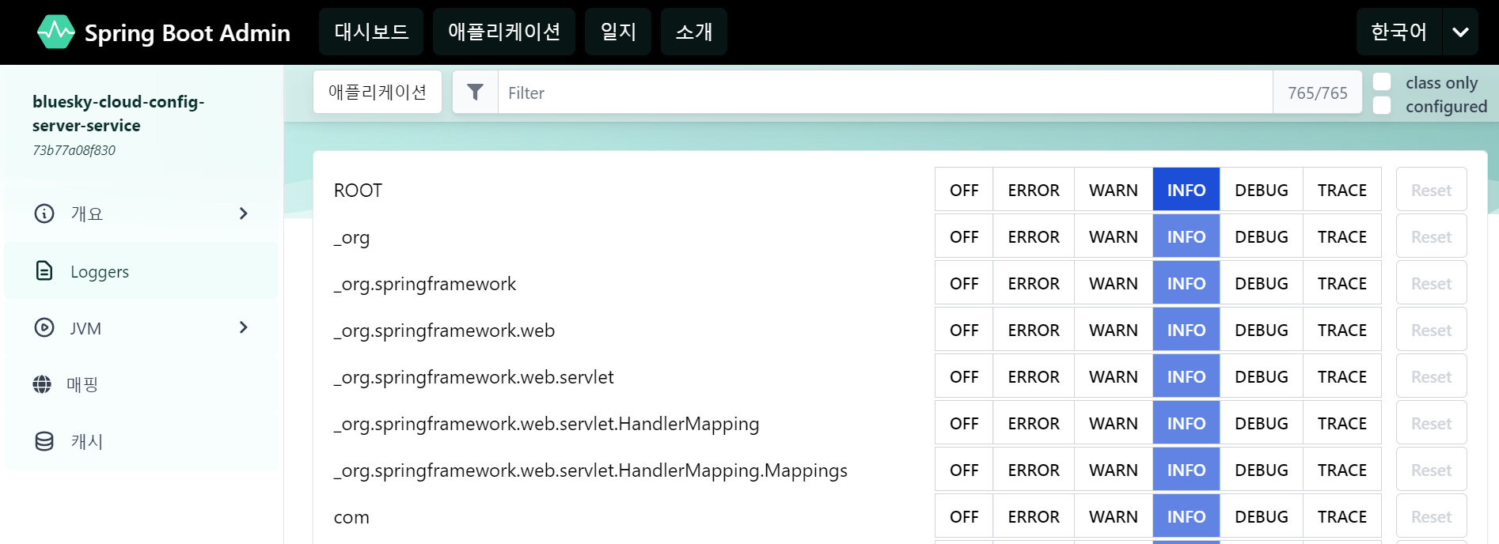Click the Loggers document icon
This screenshot has width=1499, height=544.
(44, 271)
